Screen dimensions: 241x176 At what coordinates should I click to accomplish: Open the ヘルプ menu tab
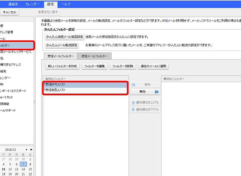point(66,4)
